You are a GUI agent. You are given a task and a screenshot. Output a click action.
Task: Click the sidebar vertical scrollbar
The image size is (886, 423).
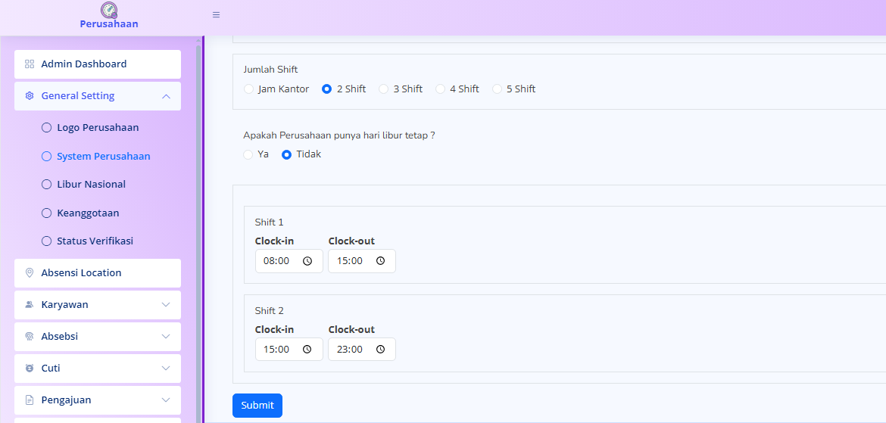[198, 227]
